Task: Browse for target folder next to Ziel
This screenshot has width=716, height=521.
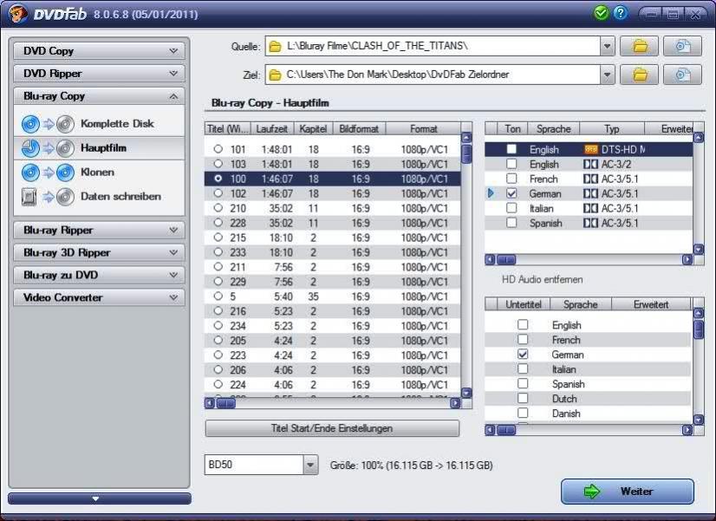Action: (640, 75)
